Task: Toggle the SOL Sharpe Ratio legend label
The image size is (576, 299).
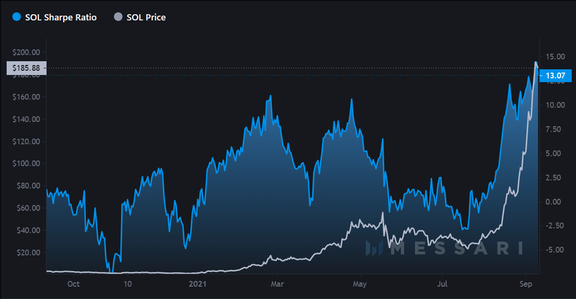Action: point(61,18)
